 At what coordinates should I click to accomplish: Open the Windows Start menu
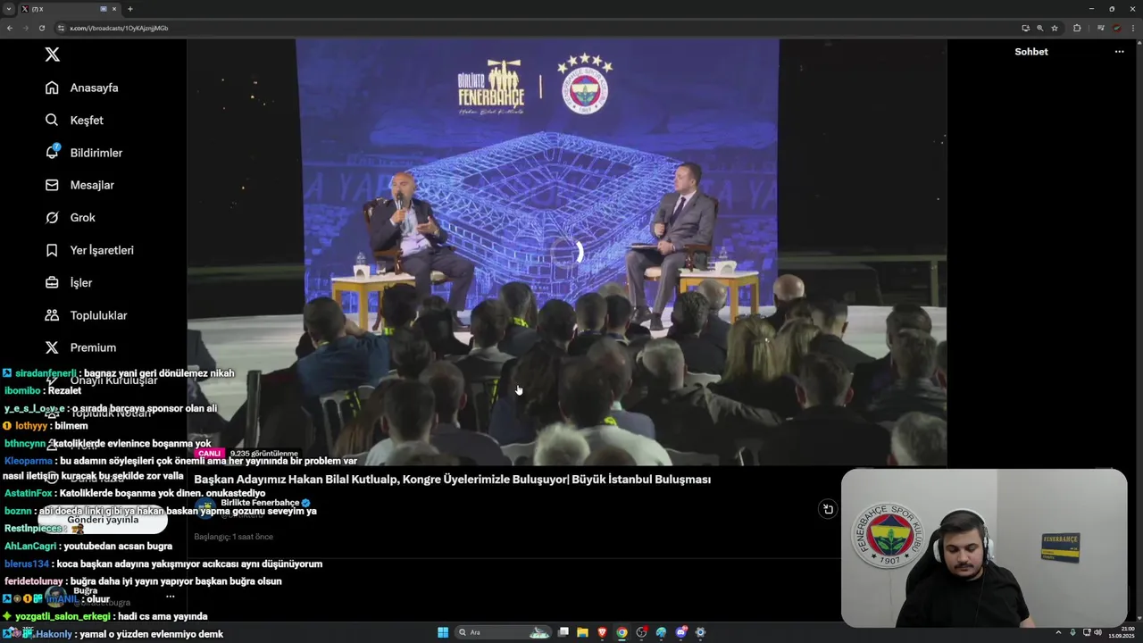443,632
